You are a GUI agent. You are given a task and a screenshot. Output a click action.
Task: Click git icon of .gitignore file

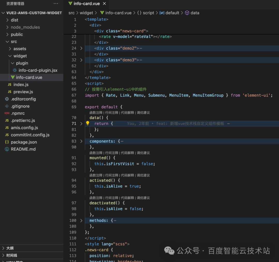click(x=7, y=106)
